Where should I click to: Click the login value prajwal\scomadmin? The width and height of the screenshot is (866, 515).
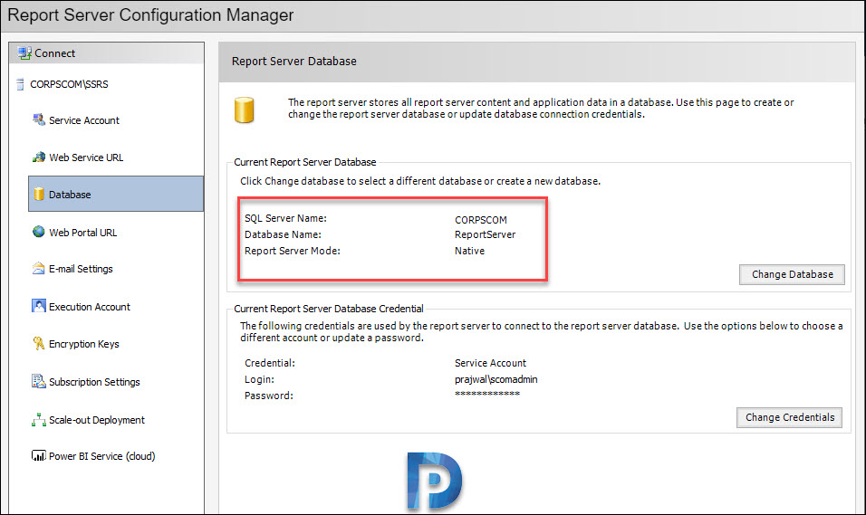click(496, 379)
